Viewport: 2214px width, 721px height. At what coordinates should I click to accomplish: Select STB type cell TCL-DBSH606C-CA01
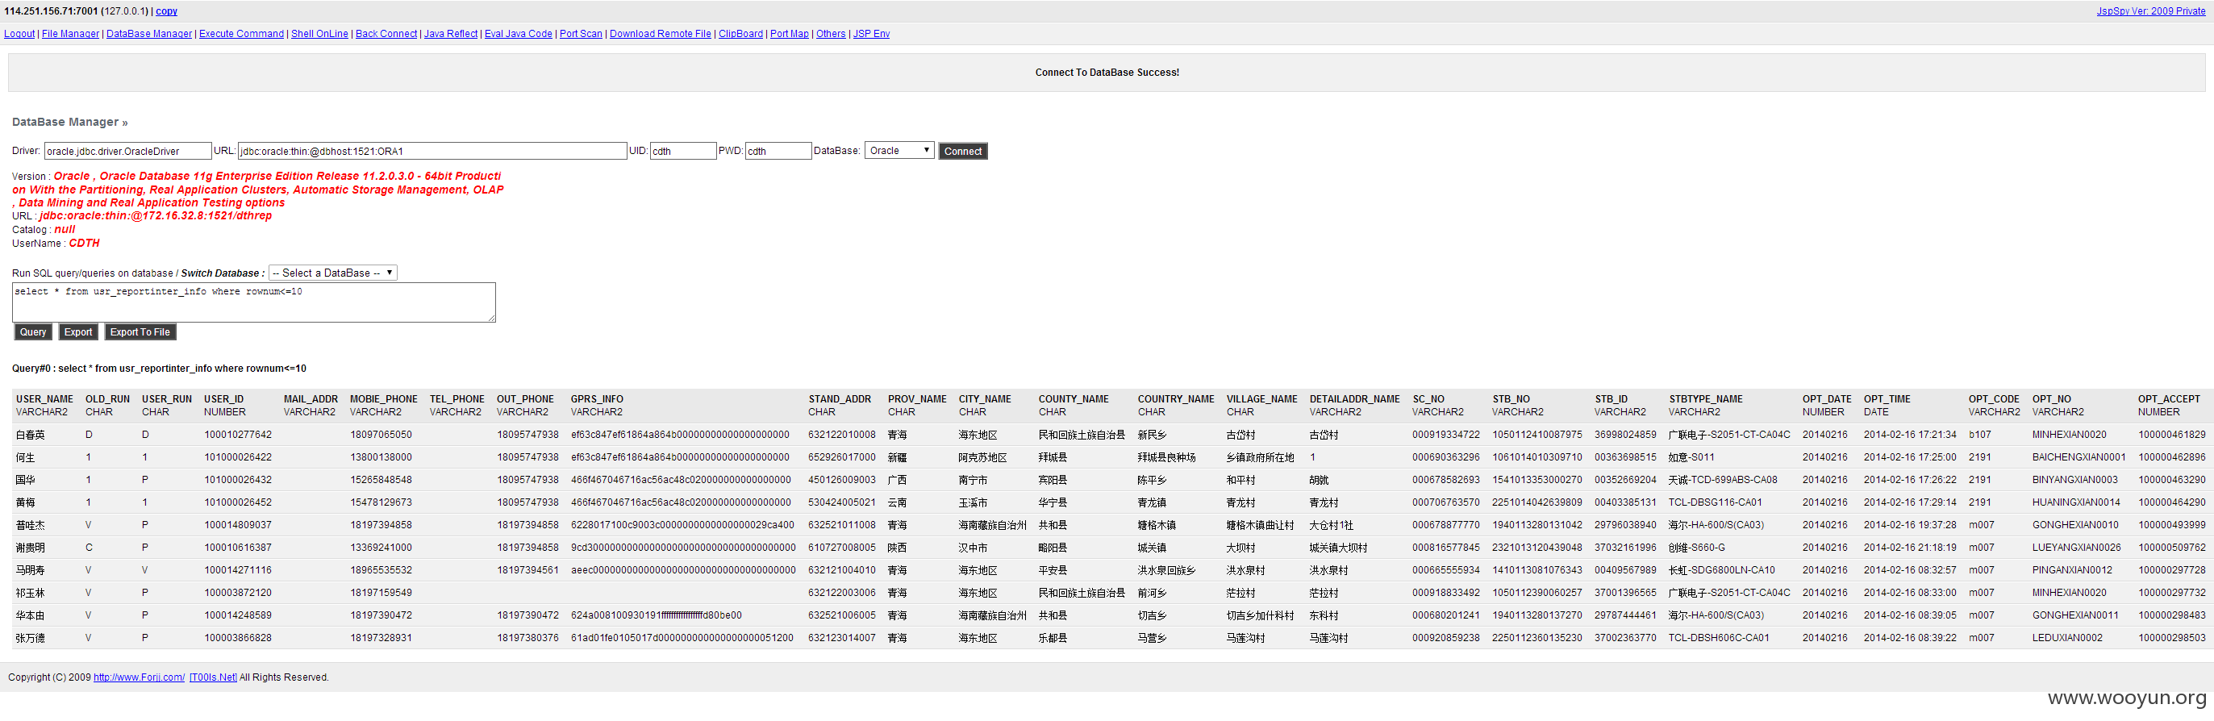pyautogui.click(x=1718, y=638)
